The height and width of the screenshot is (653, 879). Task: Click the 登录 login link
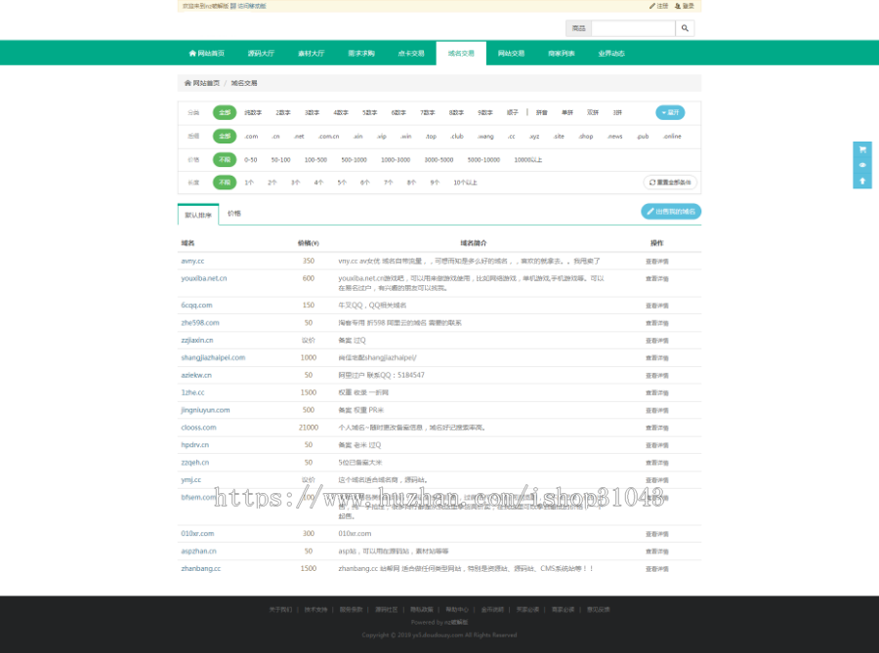point(685,6)
